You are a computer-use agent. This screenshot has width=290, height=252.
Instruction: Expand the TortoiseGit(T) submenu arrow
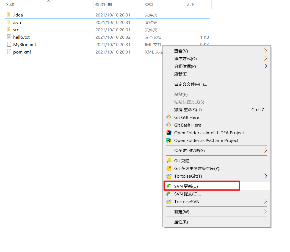tap(266, 176)
